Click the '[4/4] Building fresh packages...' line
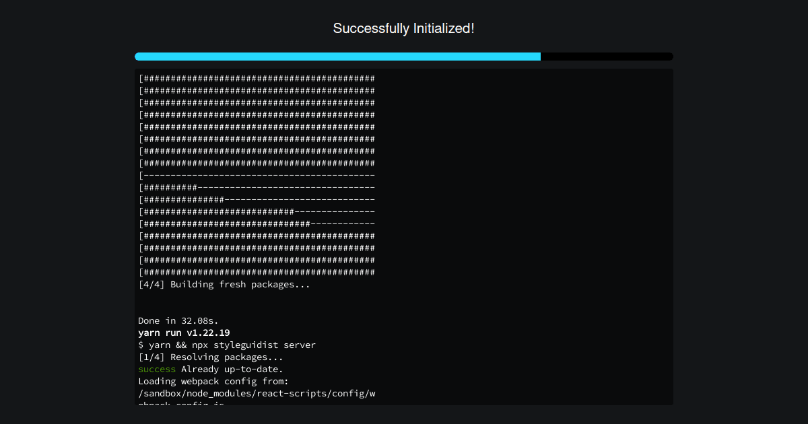 (x=224, y=284)
